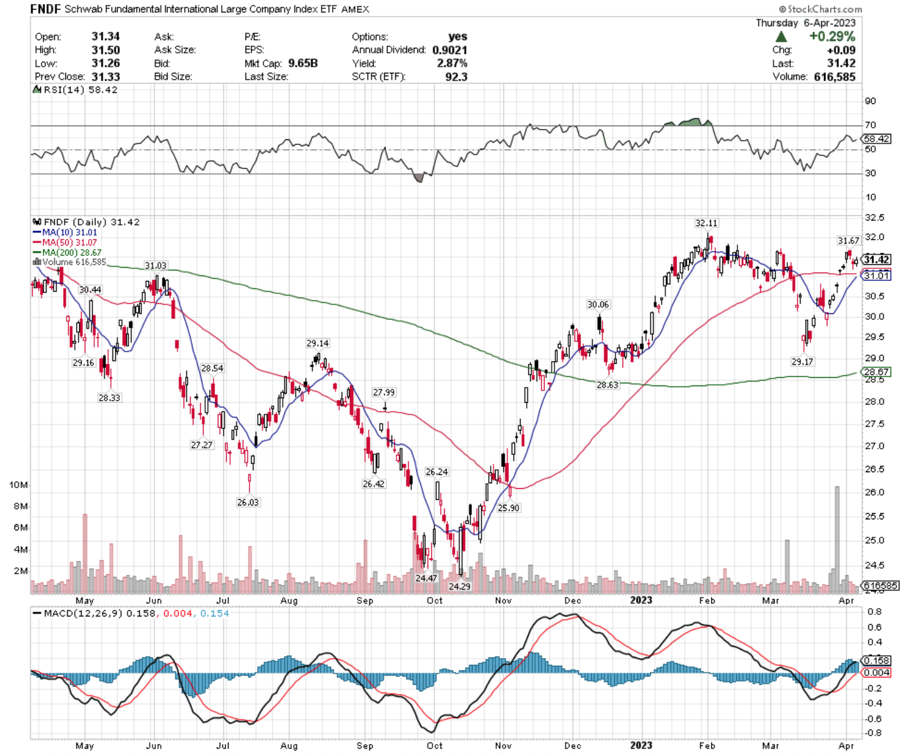Click the 30.44 price label
Viewport: 901px width, 753px height.
pos(90,290)
